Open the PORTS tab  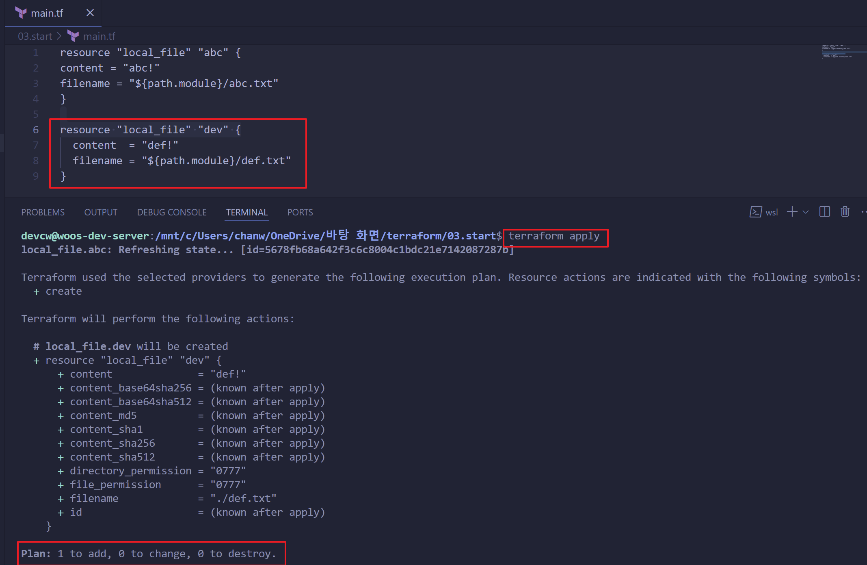click(300, 212)
